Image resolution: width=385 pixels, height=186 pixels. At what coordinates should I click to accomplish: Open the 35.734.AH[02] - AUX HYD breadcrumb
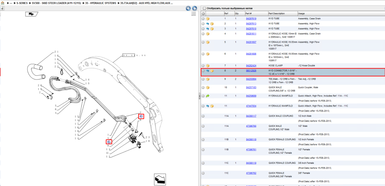[x=147, y=3]
